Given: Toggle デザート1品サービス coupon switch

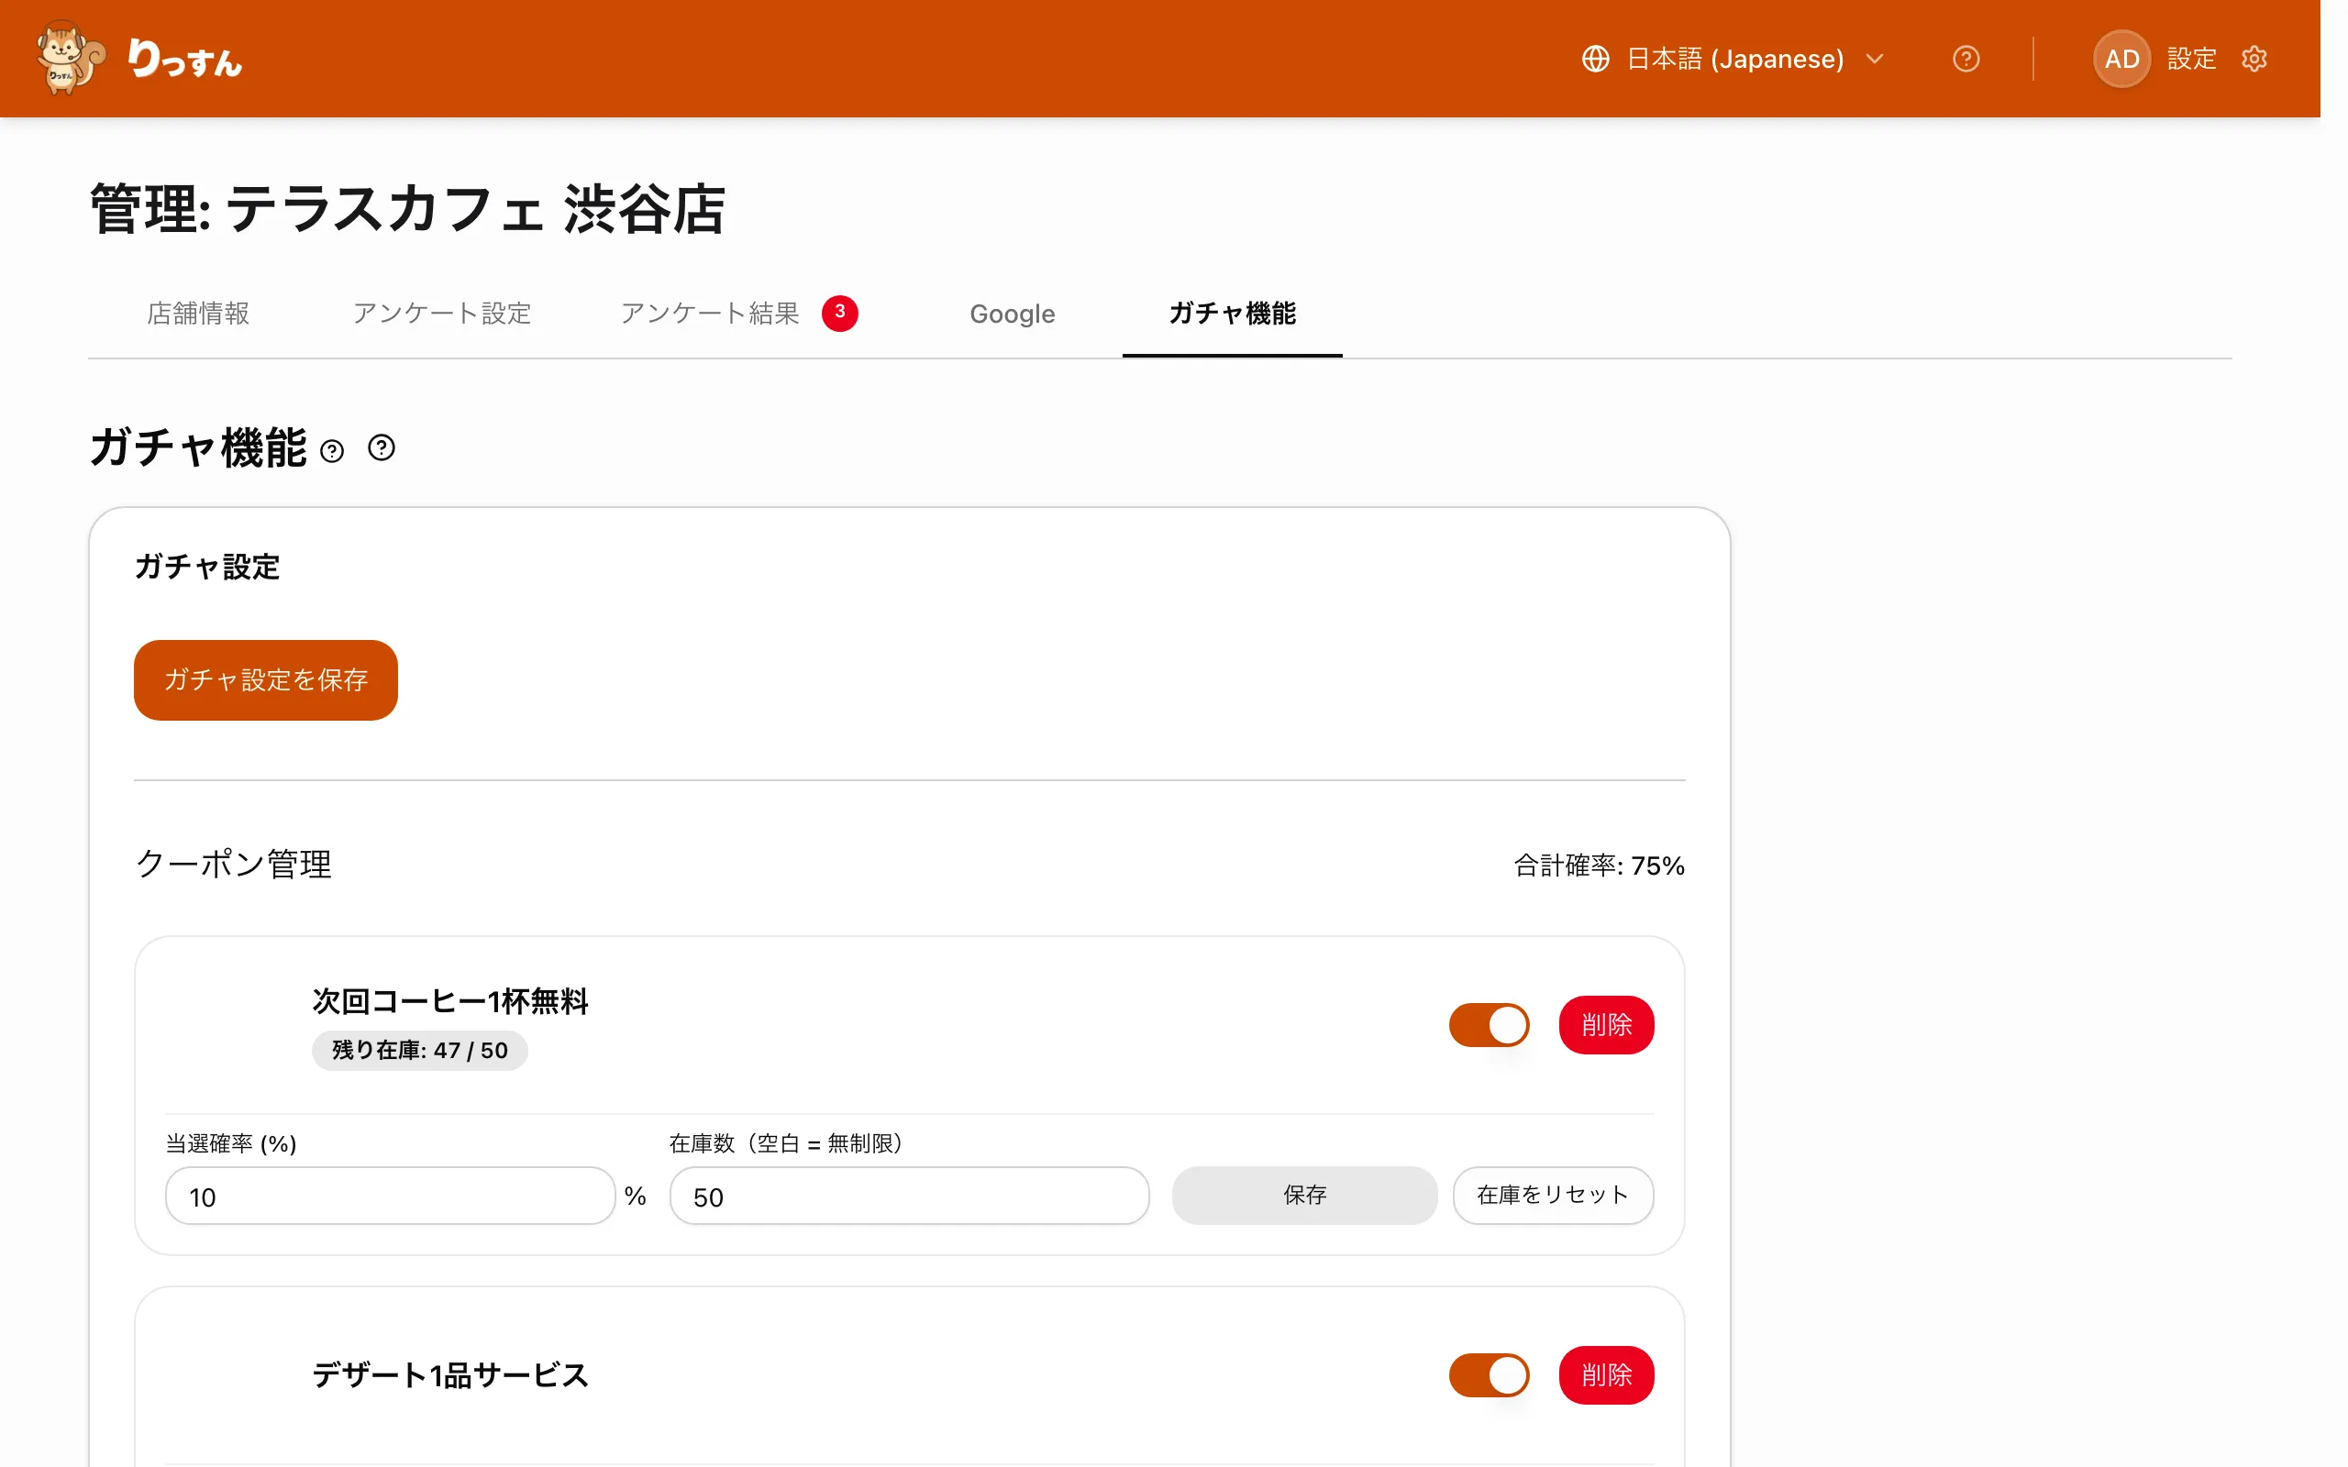Looking at the screenshot, I should (x=1489, y=1374).
